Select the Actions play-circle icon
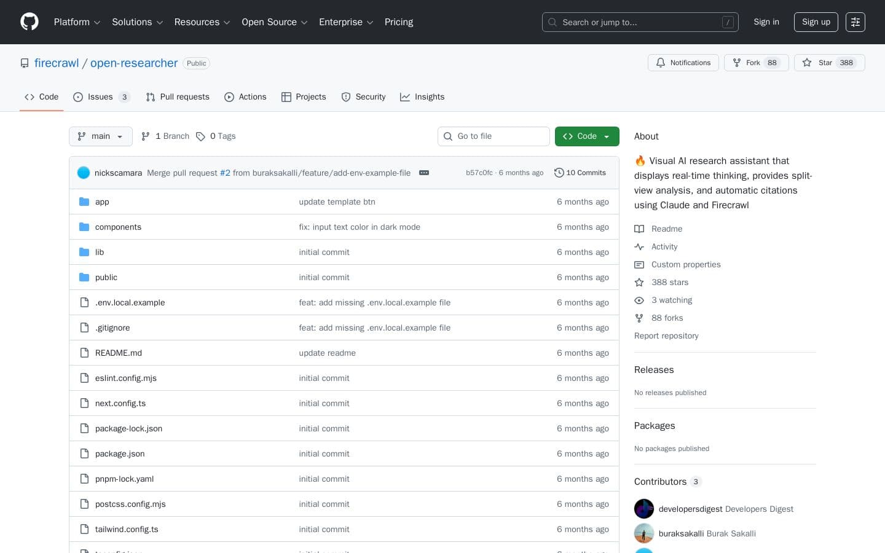The height and width of the screenshot is (553, 885). [x=230, y=97]
